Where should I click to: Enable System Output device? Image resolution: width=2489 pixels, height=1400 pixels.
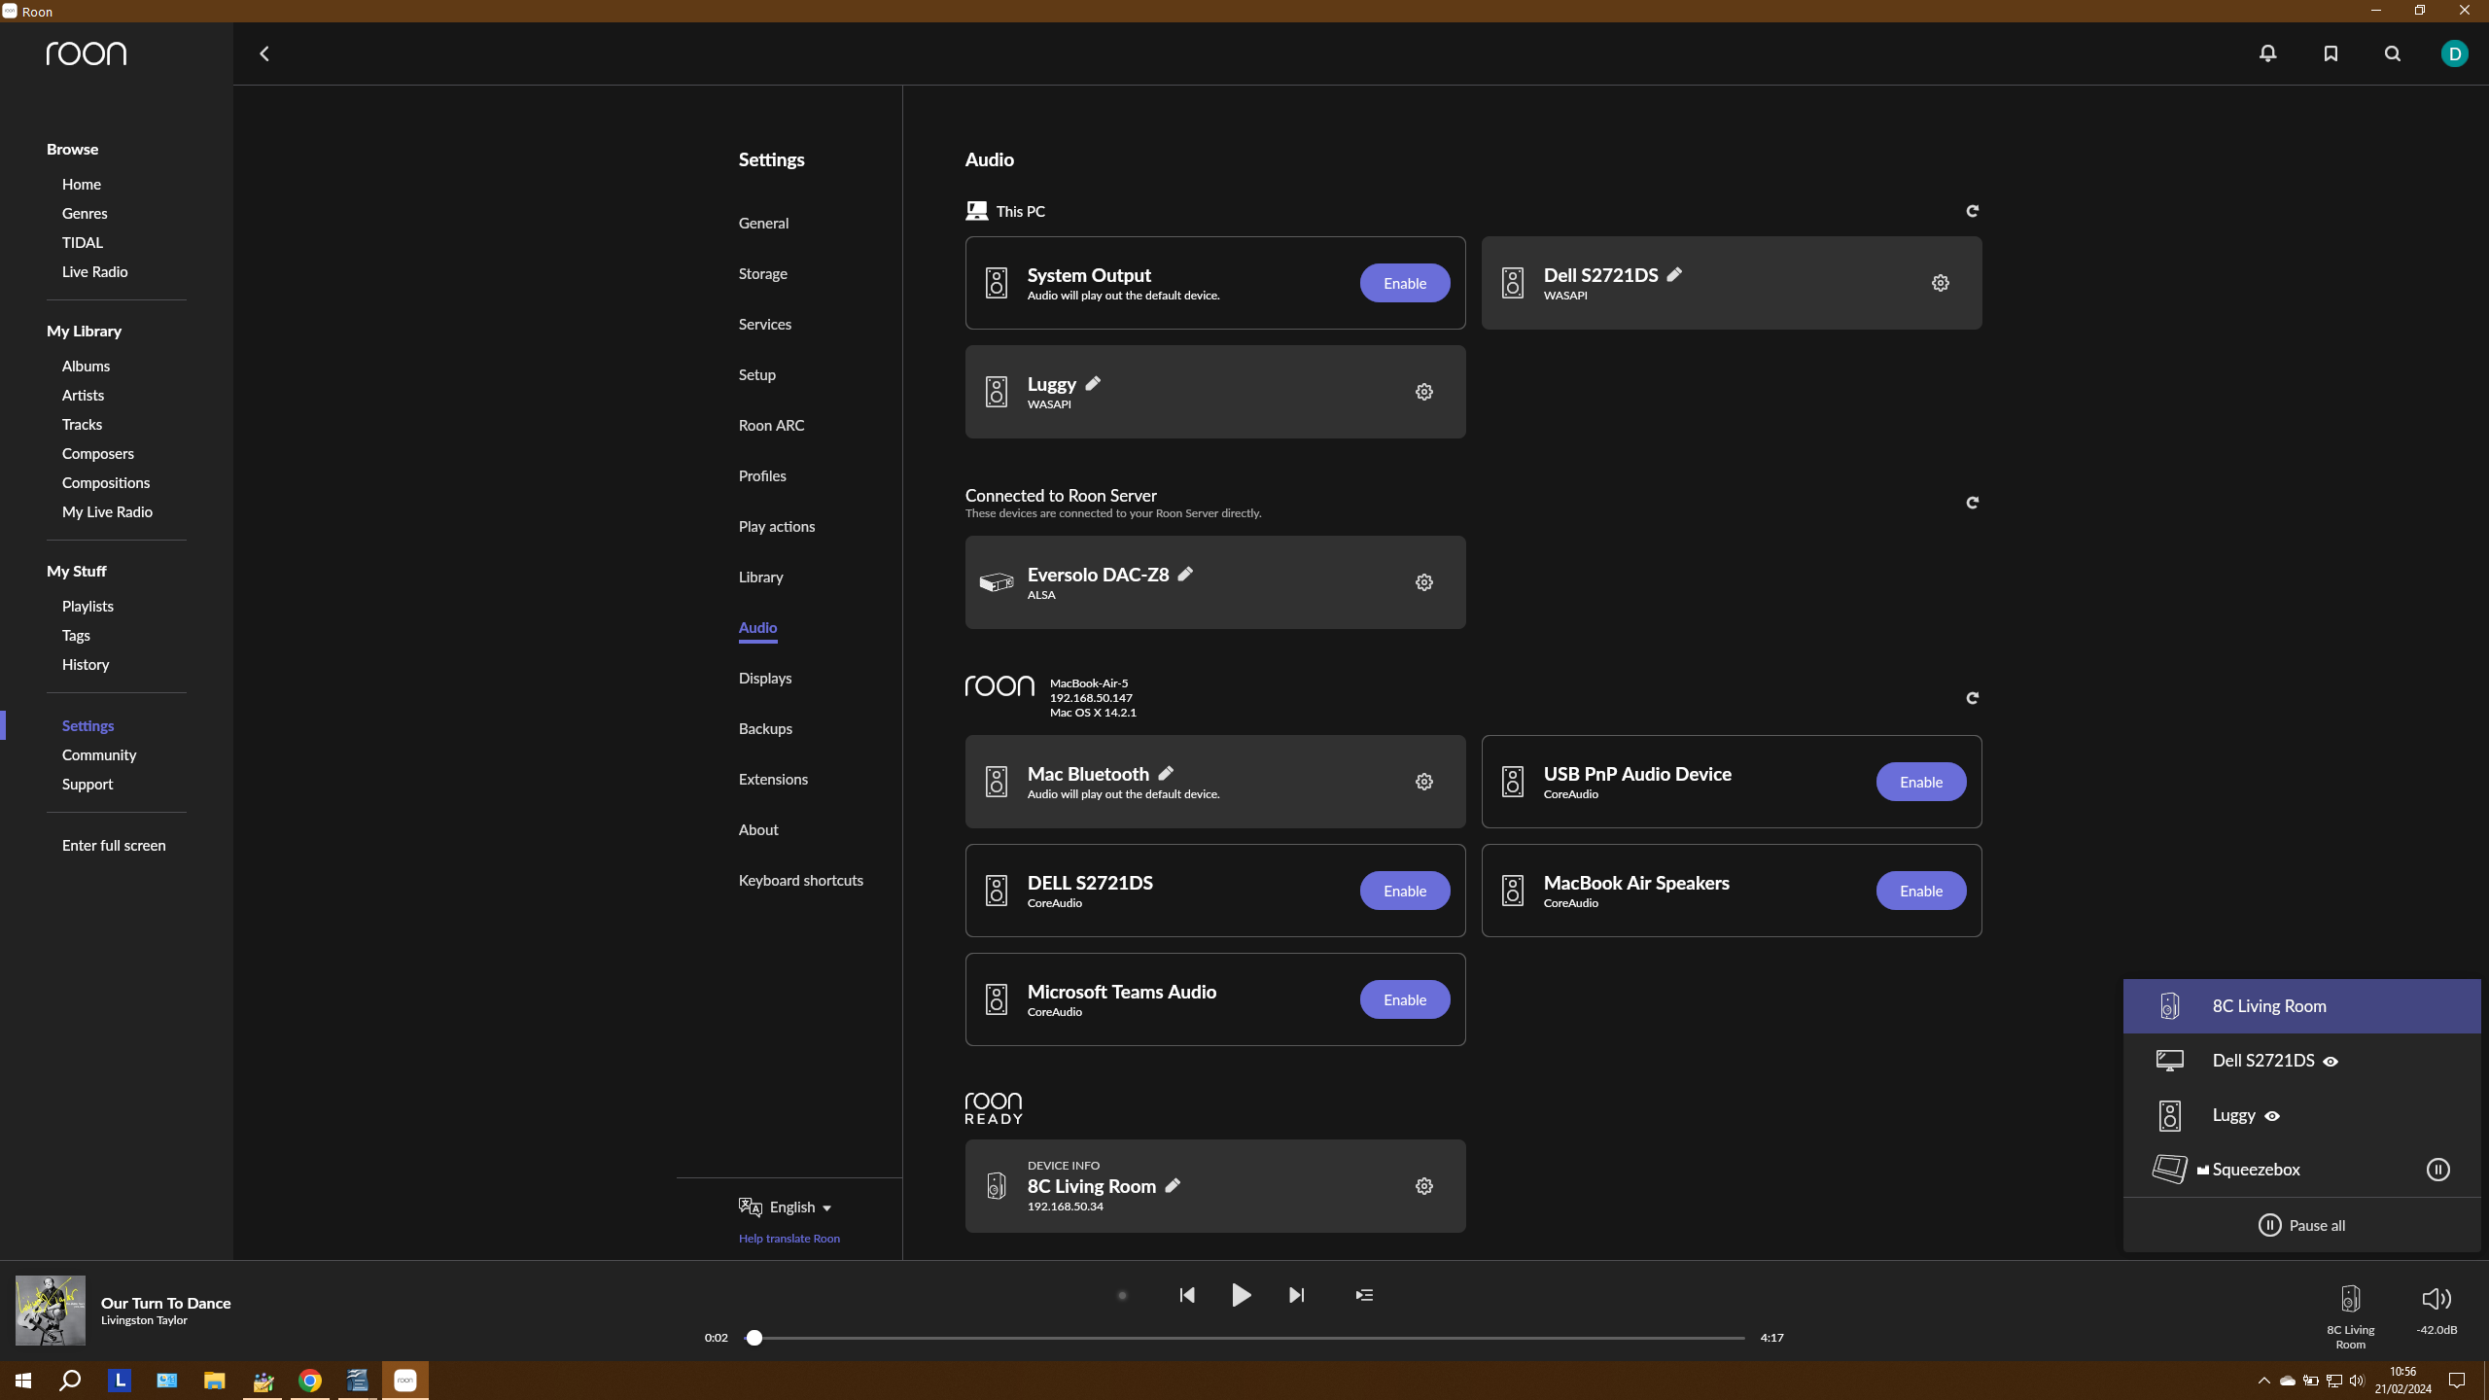tap(1405, 283)
